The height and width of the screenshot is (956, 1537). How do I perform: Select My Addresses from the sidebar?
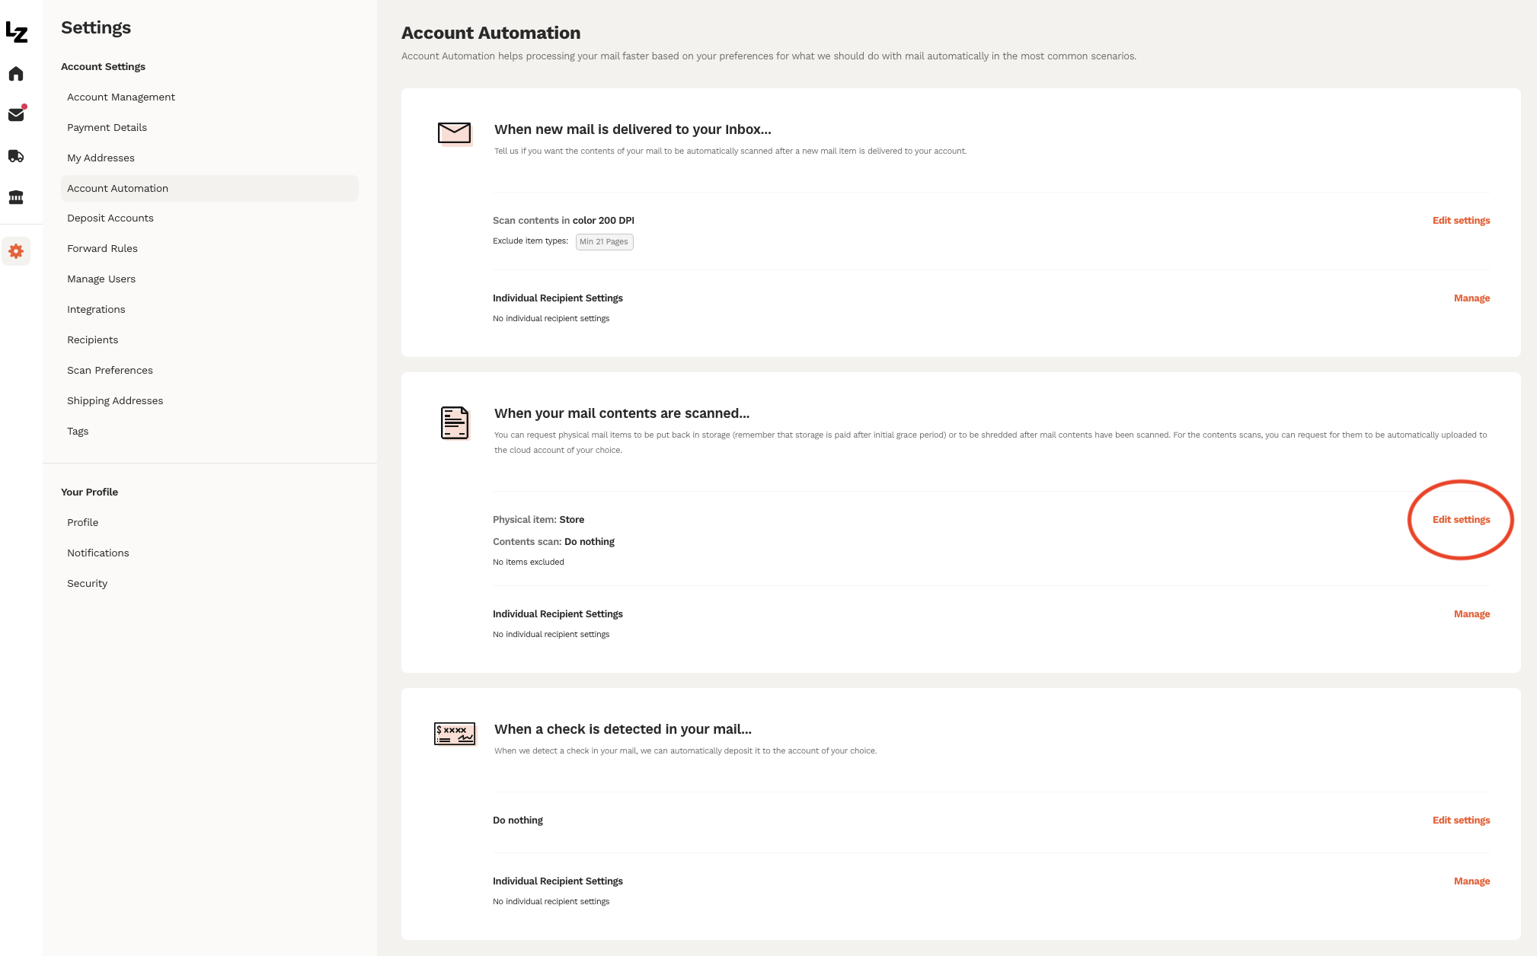pos(101,158)
